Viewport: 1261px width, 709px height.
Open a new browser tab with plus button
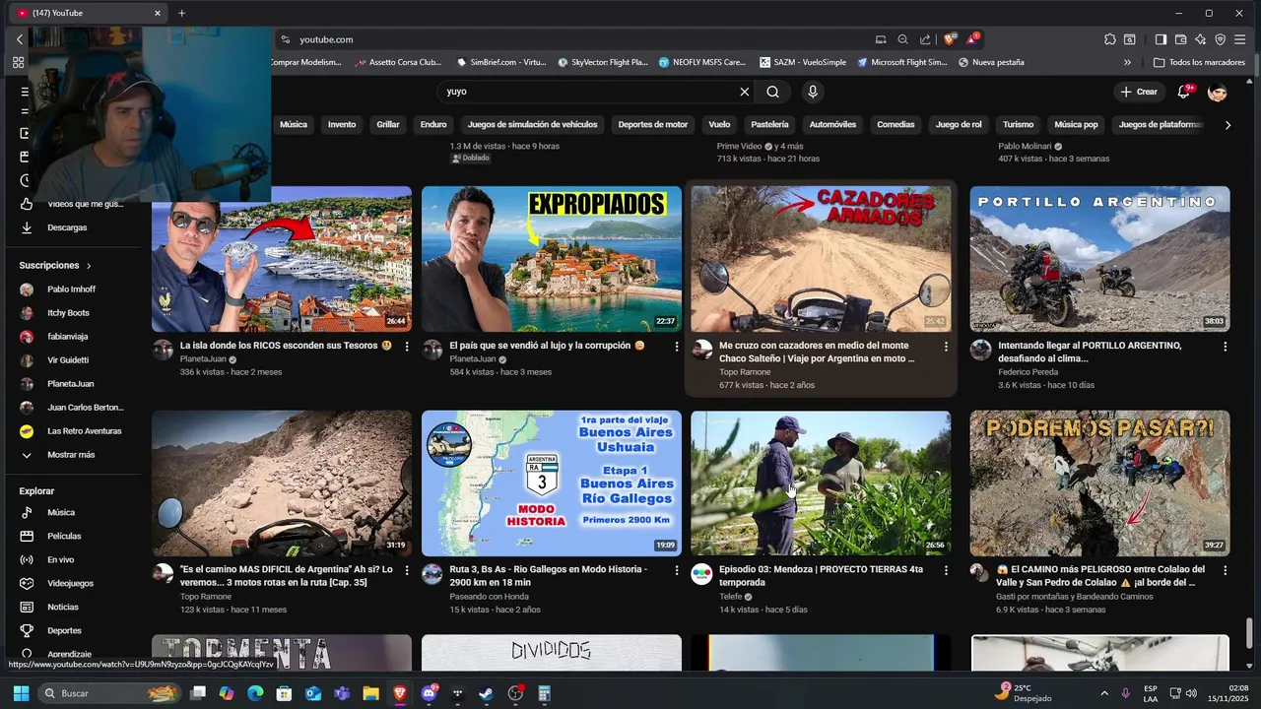pyautogui.click(x=181, y=13)
